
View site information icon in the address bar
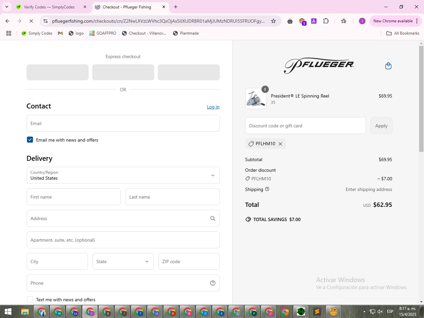click(x=46, y=21)
